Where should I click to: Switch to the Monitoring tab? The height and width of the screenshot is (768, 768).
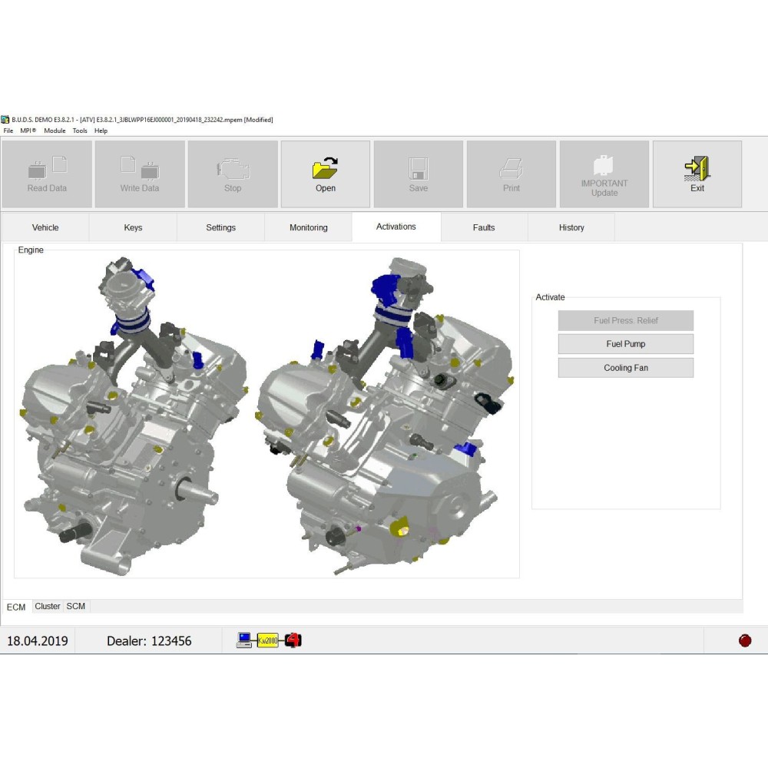308,227
